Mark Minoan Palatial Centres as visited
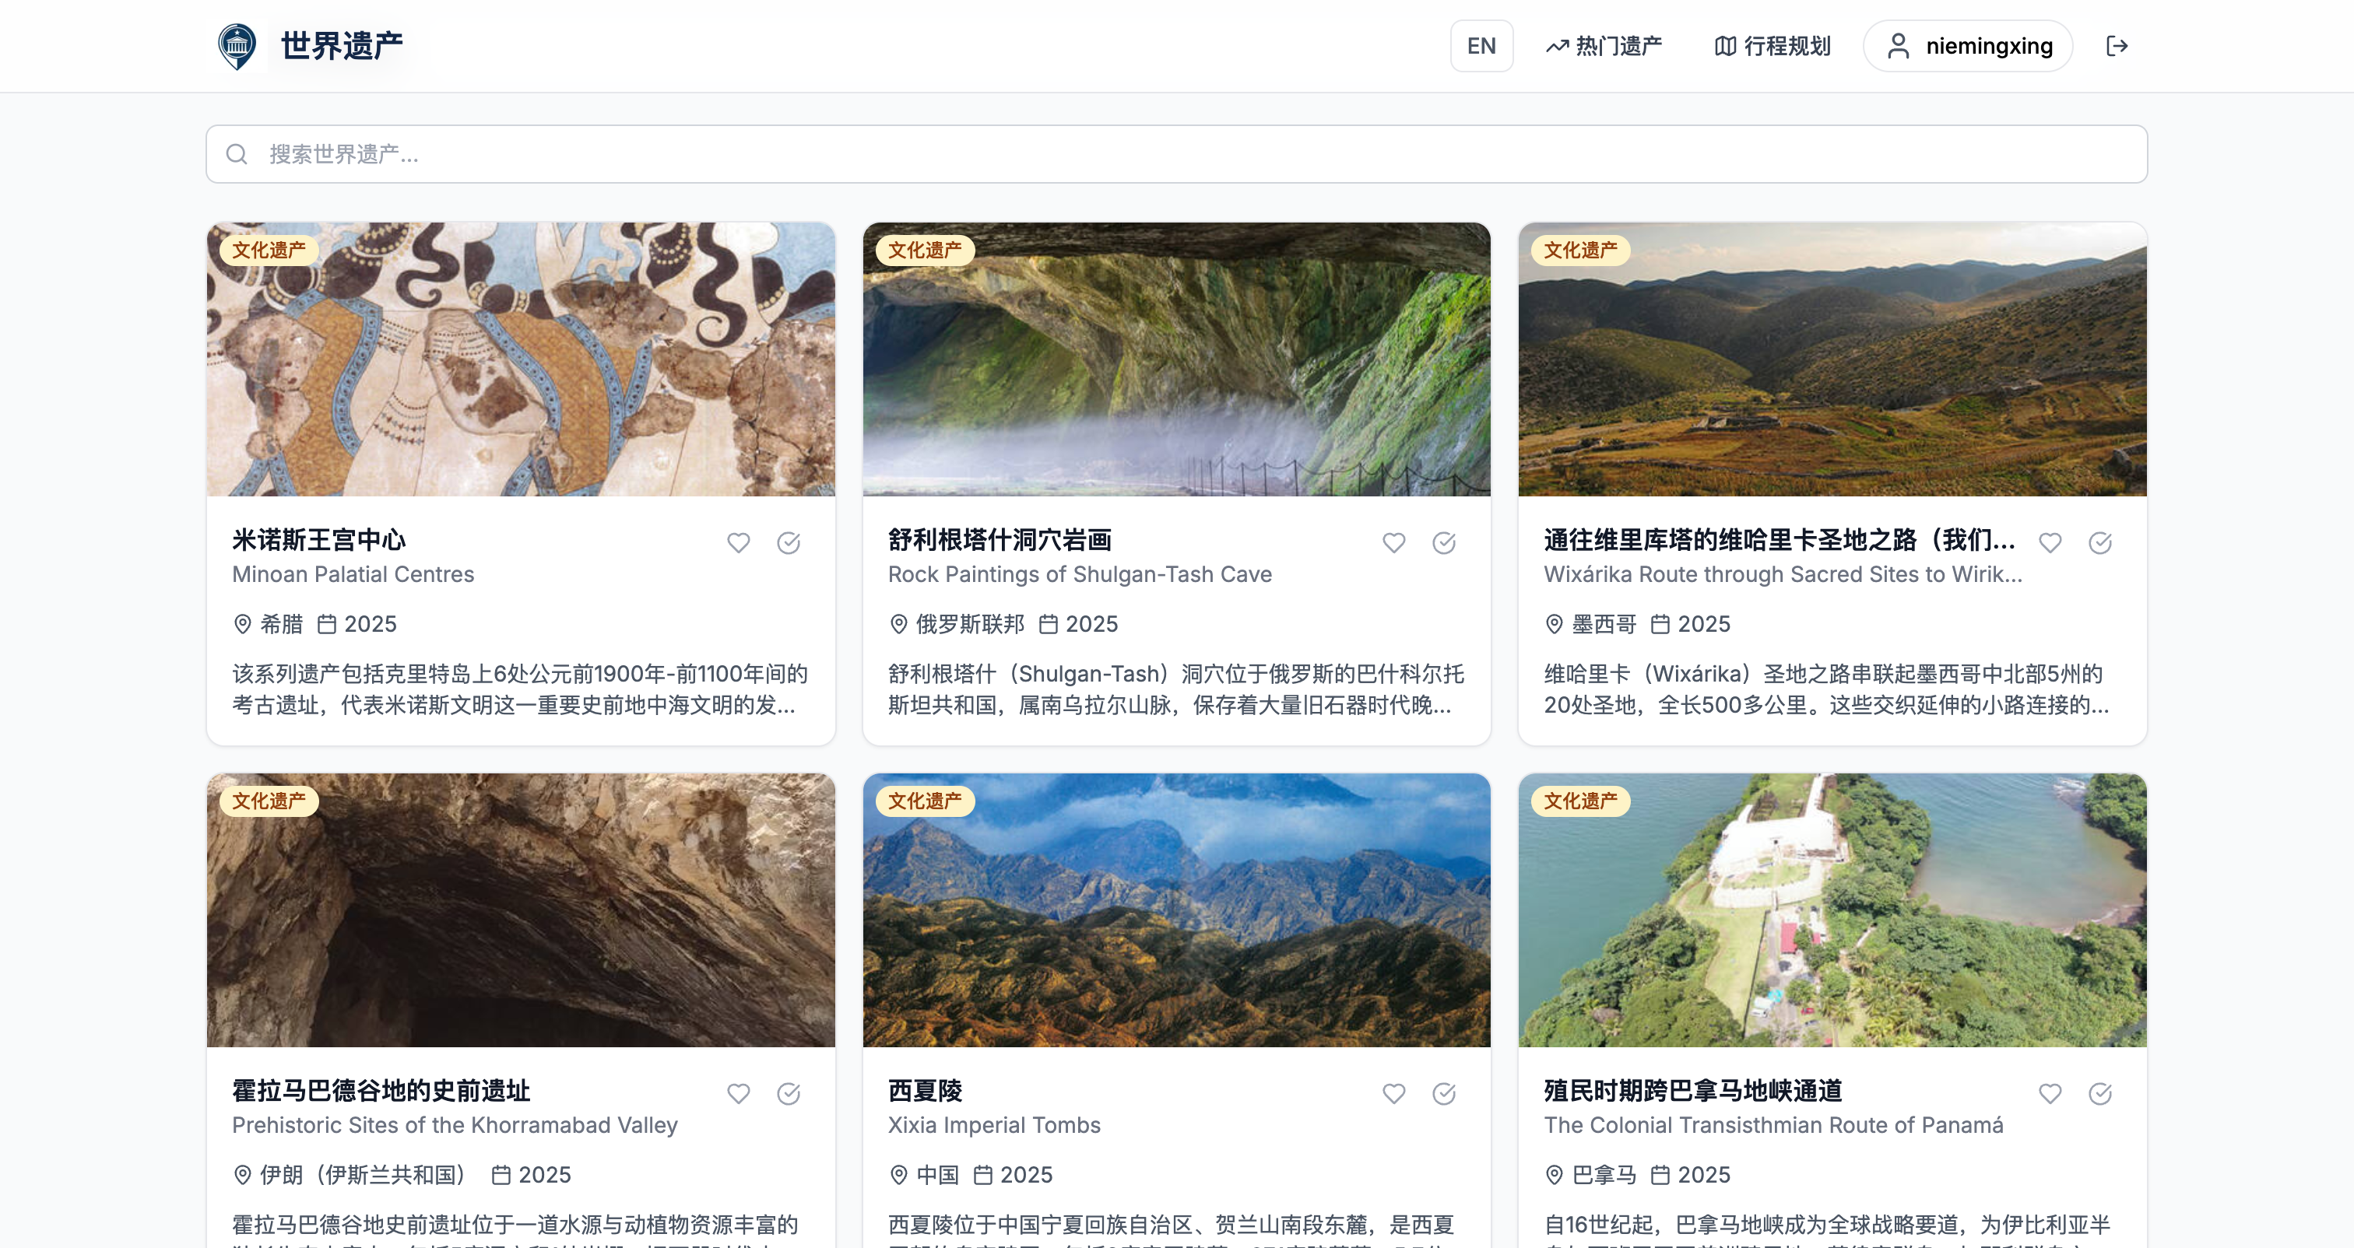 click(789, 542)
